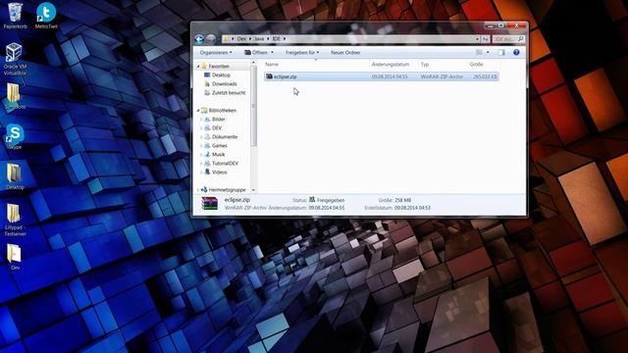Select the eclipse.zip file in the list

point(382,76)
